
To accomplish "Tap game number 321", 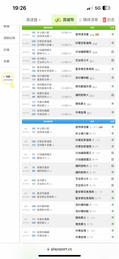I will [x=26, y=128].
